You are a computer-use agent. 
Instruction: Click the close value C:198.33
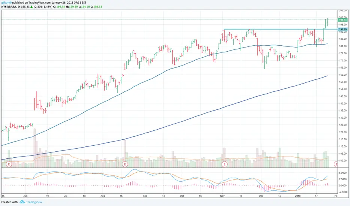coord(97,7)
